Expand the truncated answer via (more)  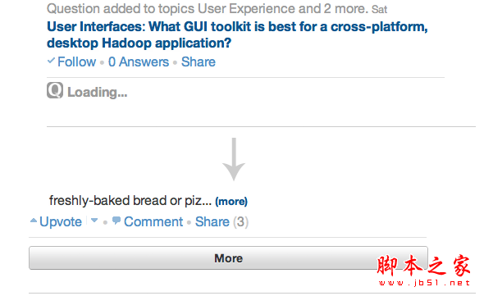pyautogui.click(x=231, y=201)
